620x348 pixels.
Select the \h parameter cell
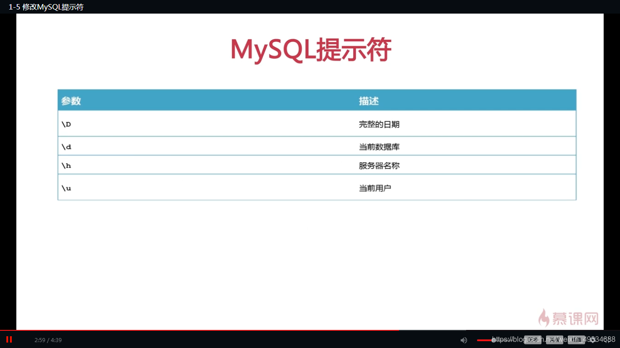click(66, 166)
